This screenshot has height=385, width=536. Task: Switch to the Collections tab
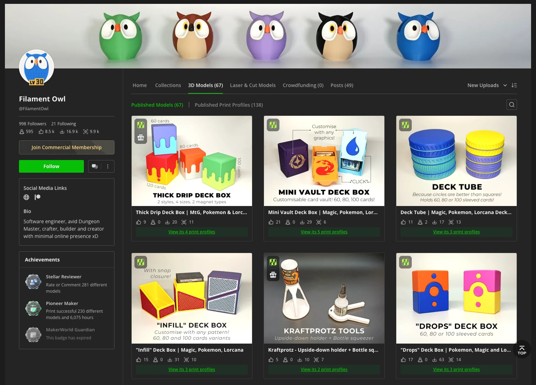point(168,85)
